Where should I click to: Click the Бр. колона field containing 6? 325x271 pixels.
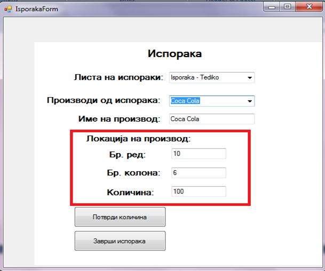tap(199, 173)
